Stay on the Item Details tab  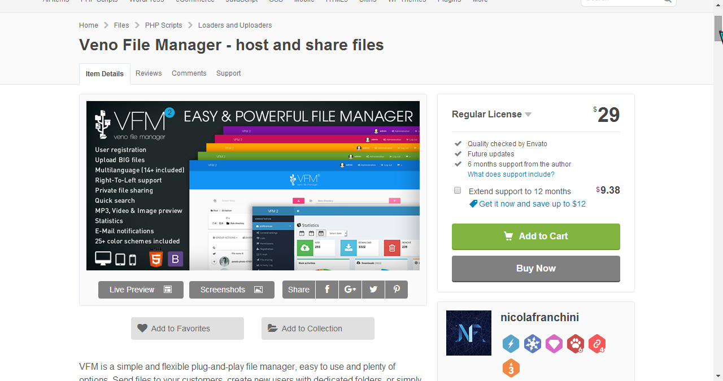click(104, 74)
